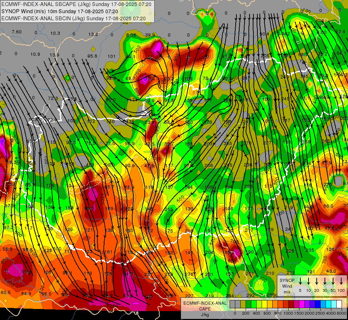Click the 1500 tick label on CAPE scale
The image size is (348, 320).
tap(299, 313)
